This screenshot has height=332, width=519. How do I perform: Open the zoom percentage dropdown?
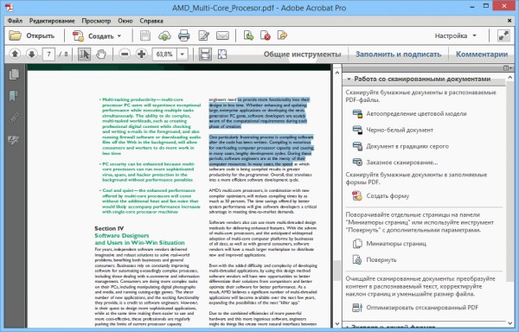183,54
